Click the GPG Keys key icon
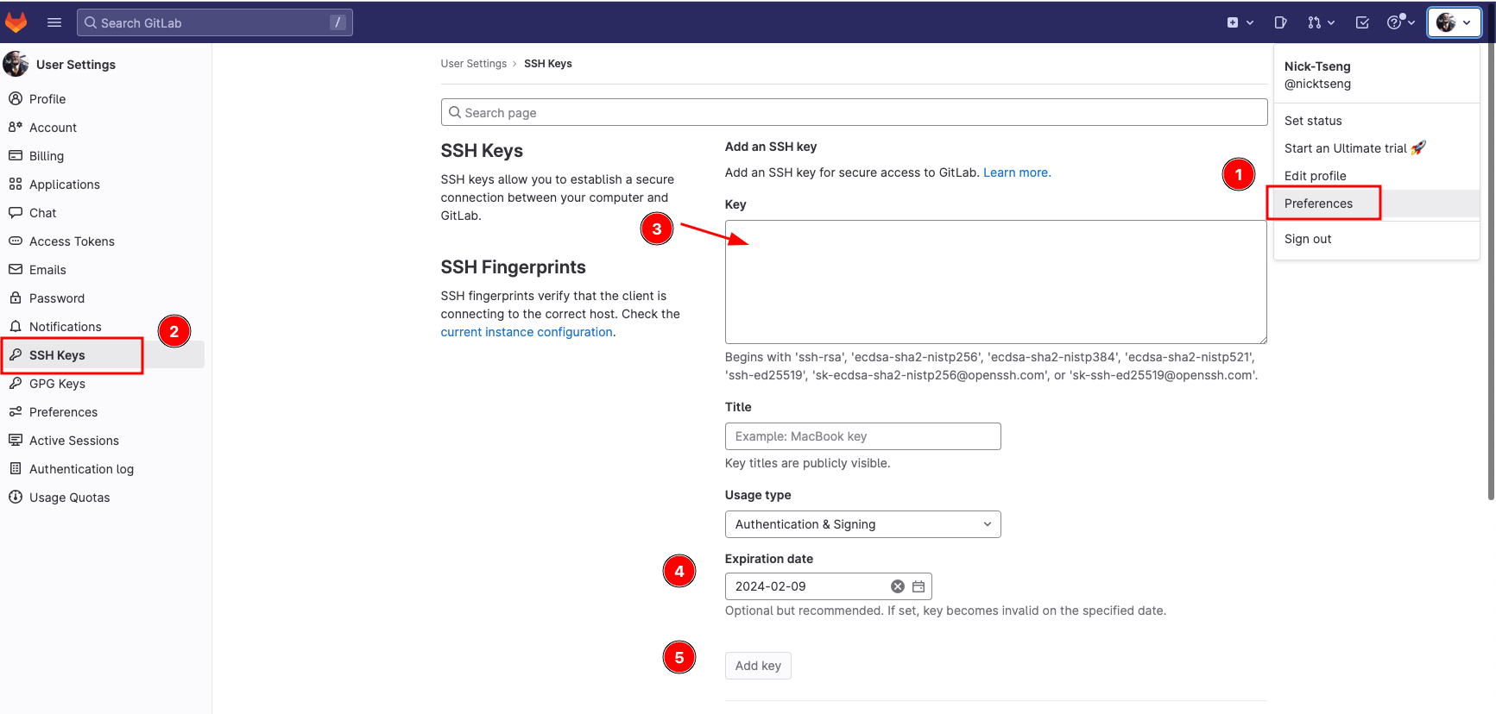This screenshot has width=1496, height=714. click(x=16, y=384)
